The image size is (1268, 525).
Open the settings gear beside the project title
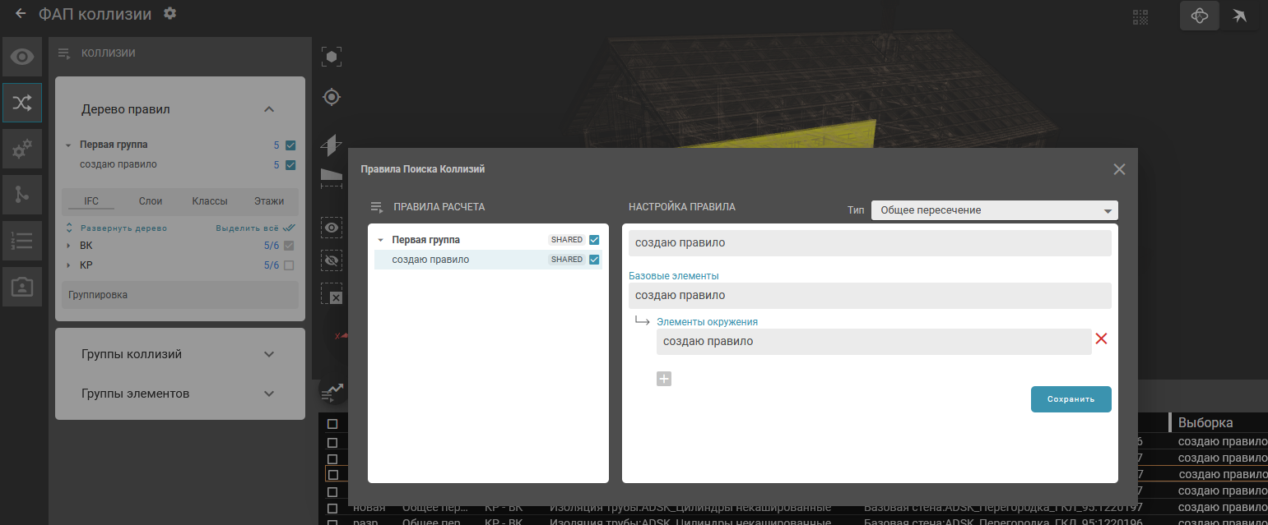point(170,13)
